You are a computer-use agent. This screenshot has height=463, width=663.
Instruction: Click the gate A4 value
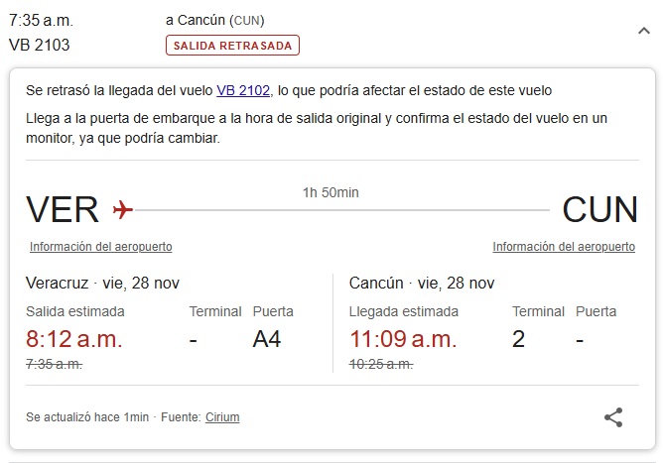click(267, 339)
